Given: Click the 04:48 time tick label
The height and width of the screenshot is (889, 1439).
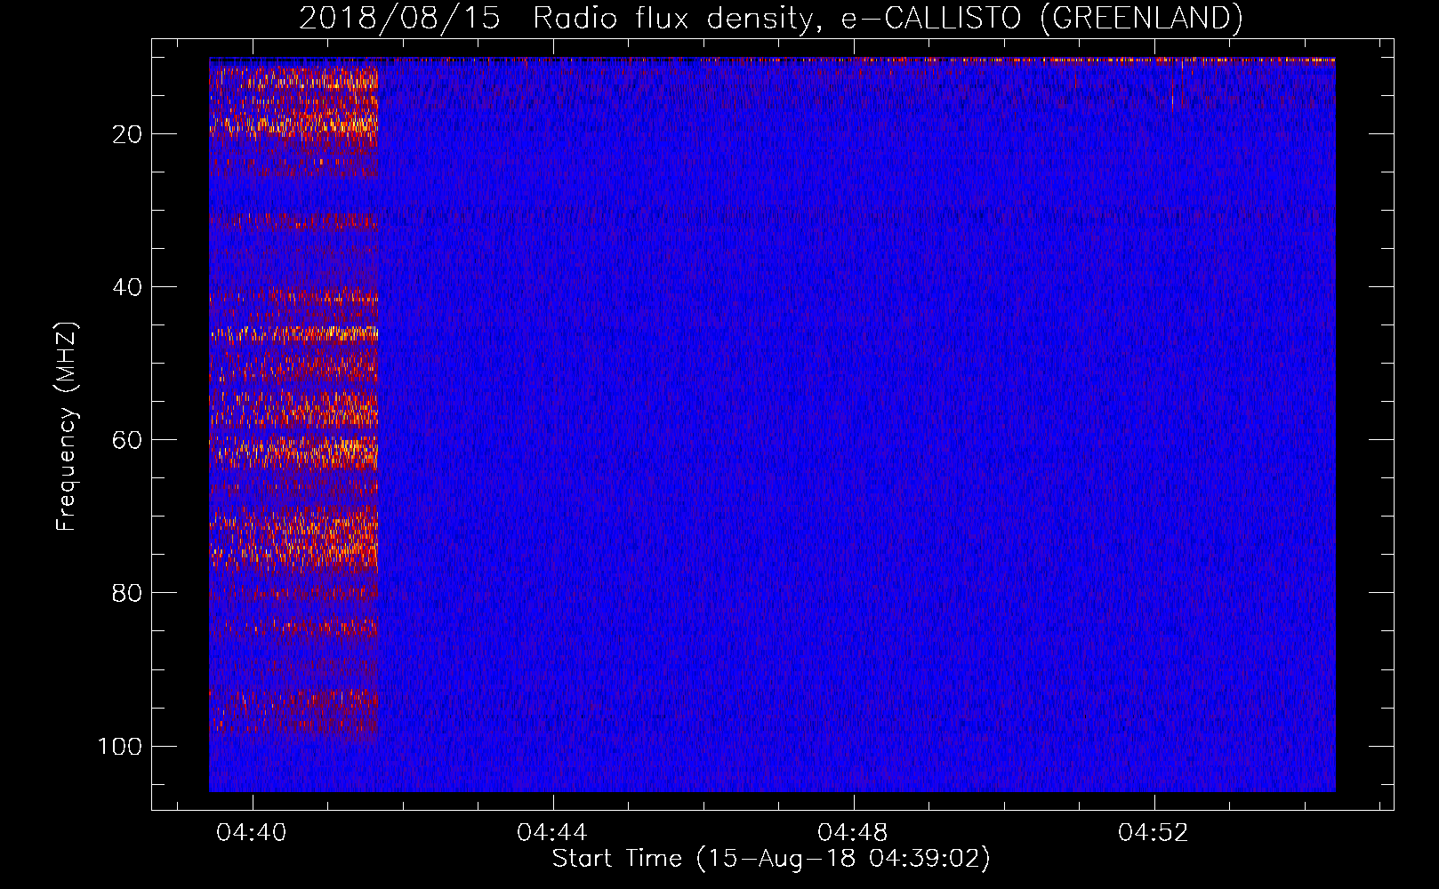Looking at the screenshot, I should 853,833.
